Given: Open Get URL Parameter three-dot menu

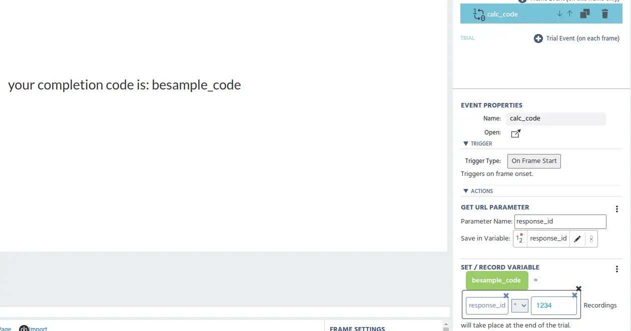Looking at the screenshot, I should tap(617, 209).
